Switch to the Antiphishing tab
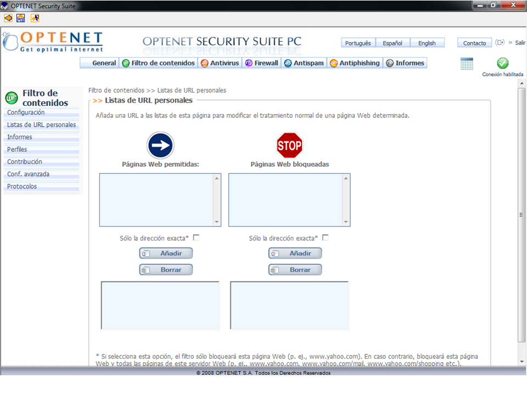The height and width of the screenshot is (395, 527). [355, 63]
